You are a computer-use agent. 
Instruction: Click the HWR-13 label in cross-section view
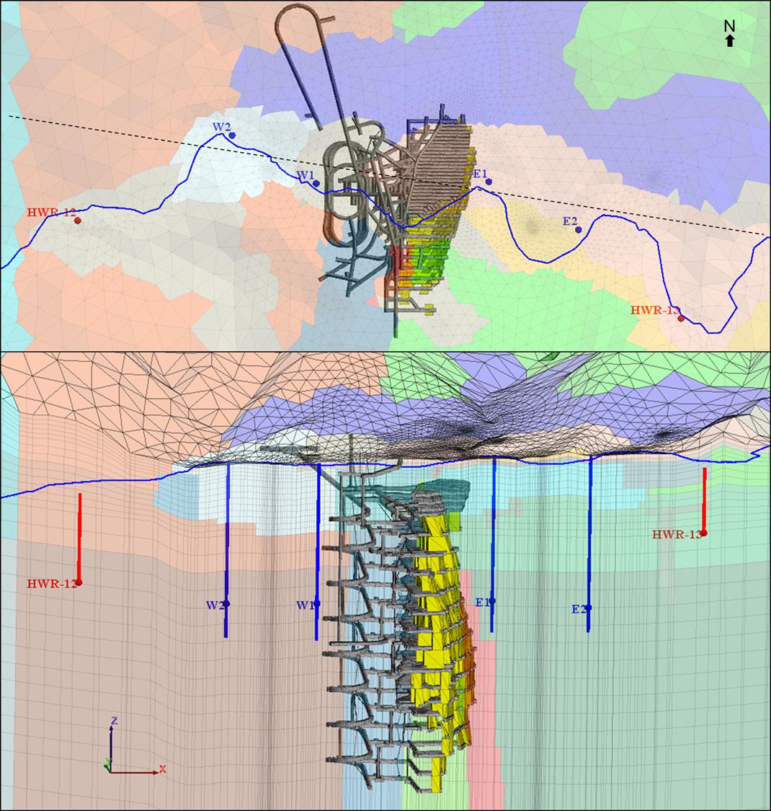pos(676,534)
